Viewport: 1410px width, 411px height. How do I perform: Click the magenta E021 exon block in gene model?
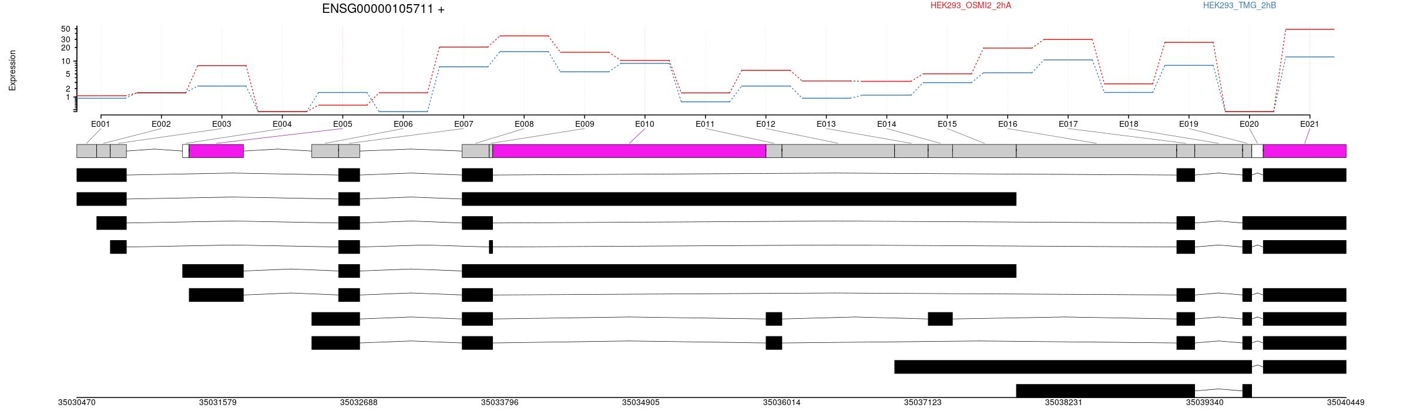coord(1305,151)
